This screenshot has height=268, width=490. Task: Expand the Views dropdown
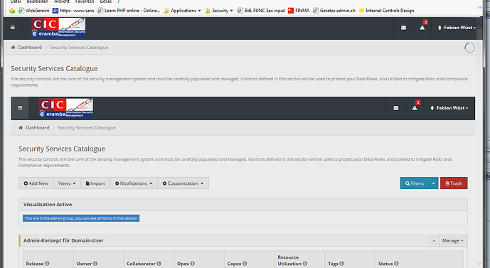[67, 183]
